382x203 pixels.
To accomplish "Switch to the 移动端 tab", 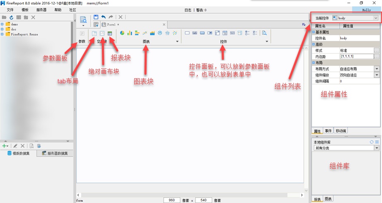I will click(x=341, y=130).
